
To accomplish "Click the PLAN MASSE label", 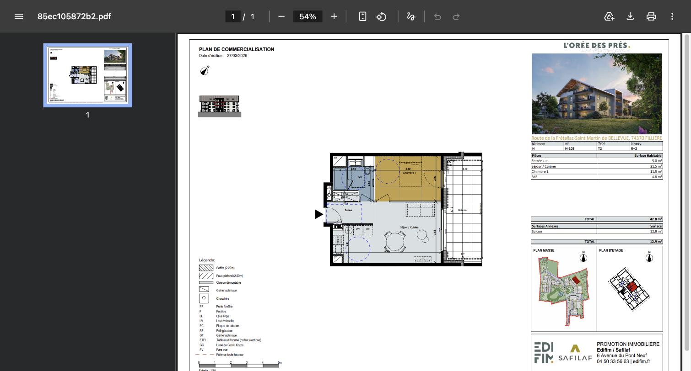I will click(x=544, y=250).
